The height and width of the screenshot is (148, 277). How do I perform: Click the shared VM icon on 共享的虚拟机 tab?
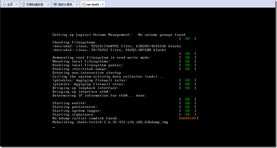(x=24, y=4)
